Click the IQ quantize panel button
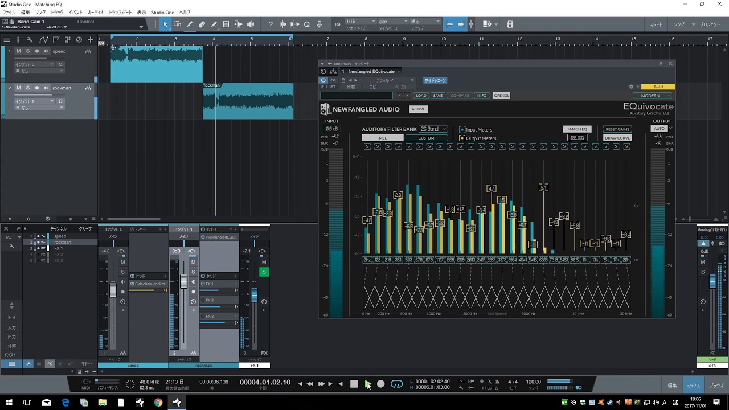729x410 pixels. [x=337, y=24]
